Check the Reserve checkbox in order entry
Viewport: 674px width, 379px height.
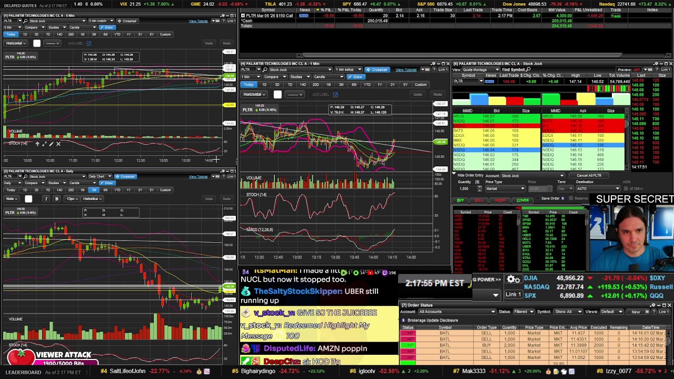571,198
